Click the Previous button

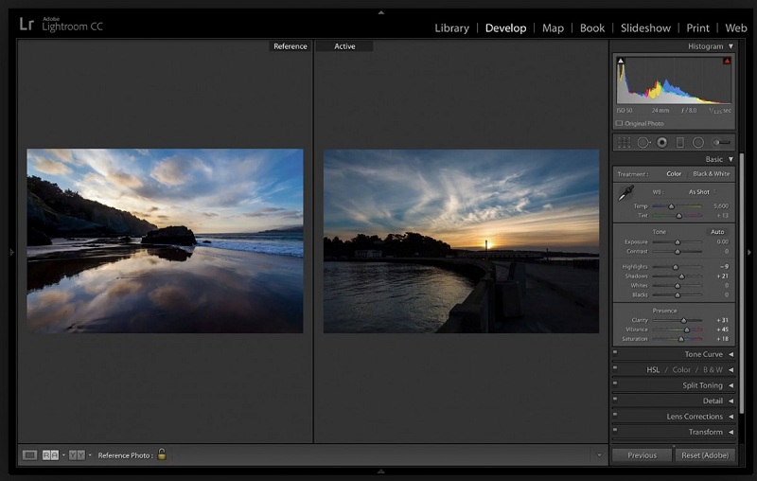pos(642,454)
